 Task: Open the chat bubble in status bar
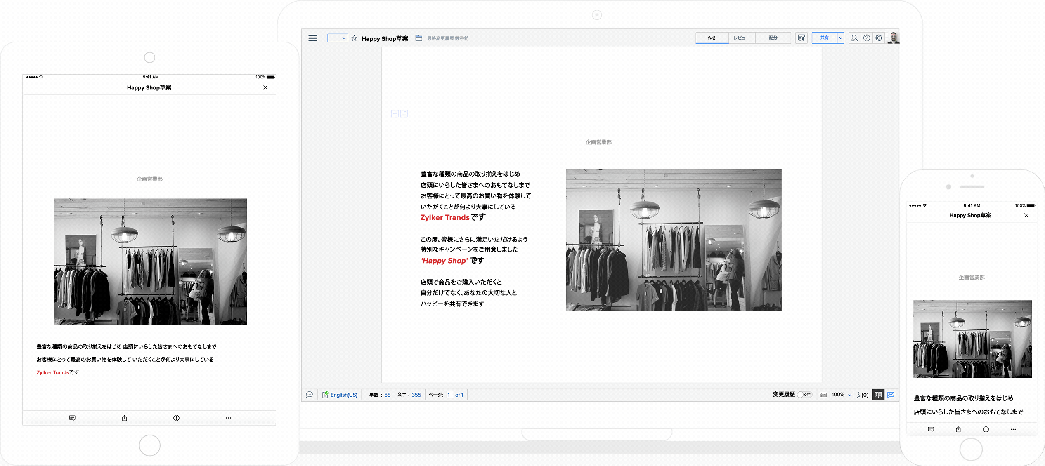point(309,395)
